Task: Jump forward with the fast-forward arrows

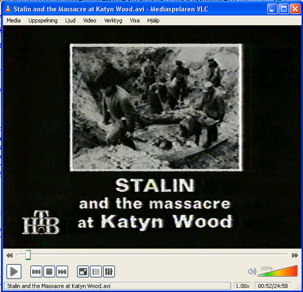Action: [x=295, y=256]
